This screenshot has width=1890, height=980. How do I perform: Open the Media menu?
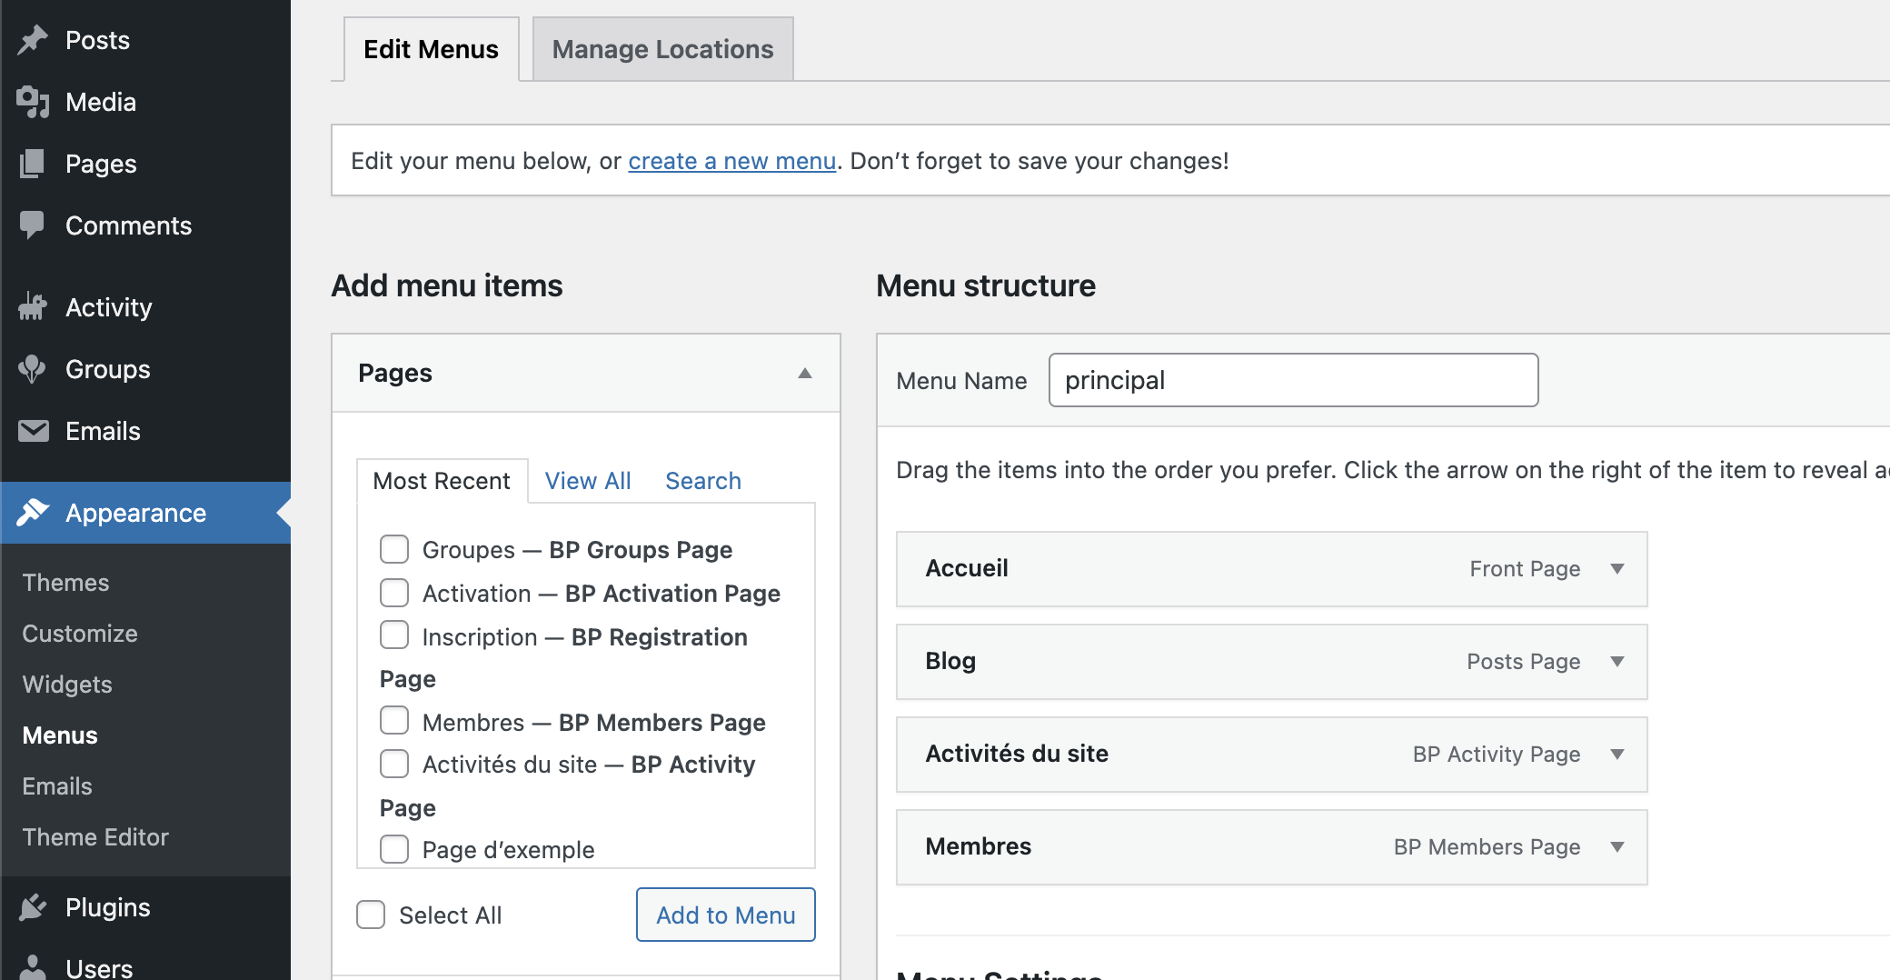click(x=145, y=102)
